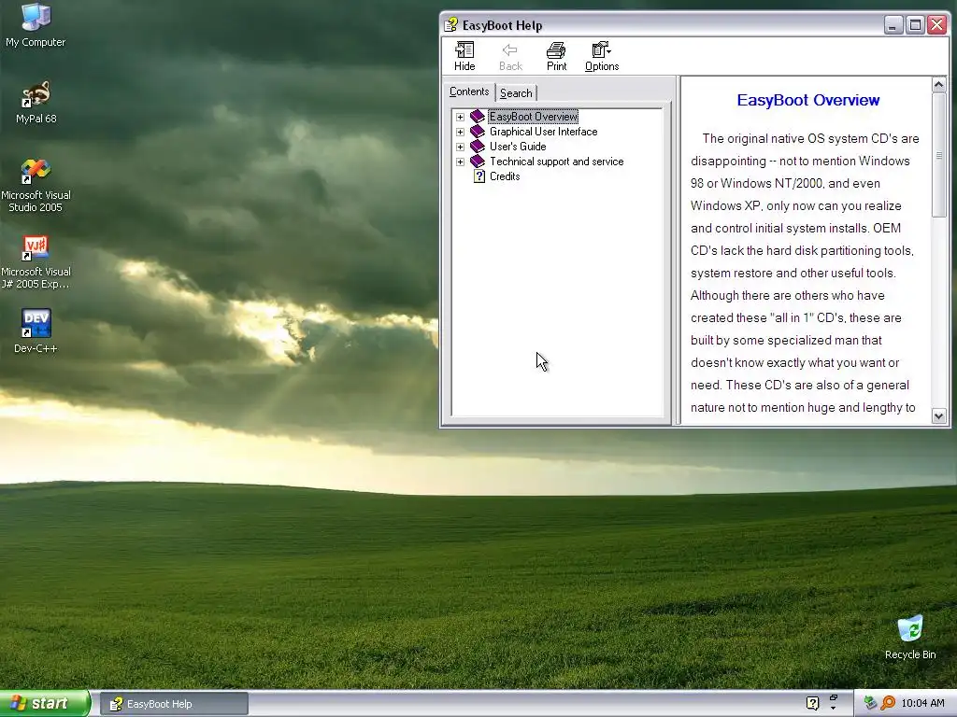Select the Graphical User Interface book icon
957x717 pixels.
click(478, 131)
